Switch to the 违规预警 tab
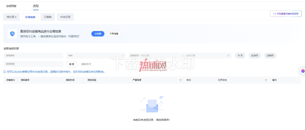The width and height of the screenshot is (306, 130). tap(11, 6)
